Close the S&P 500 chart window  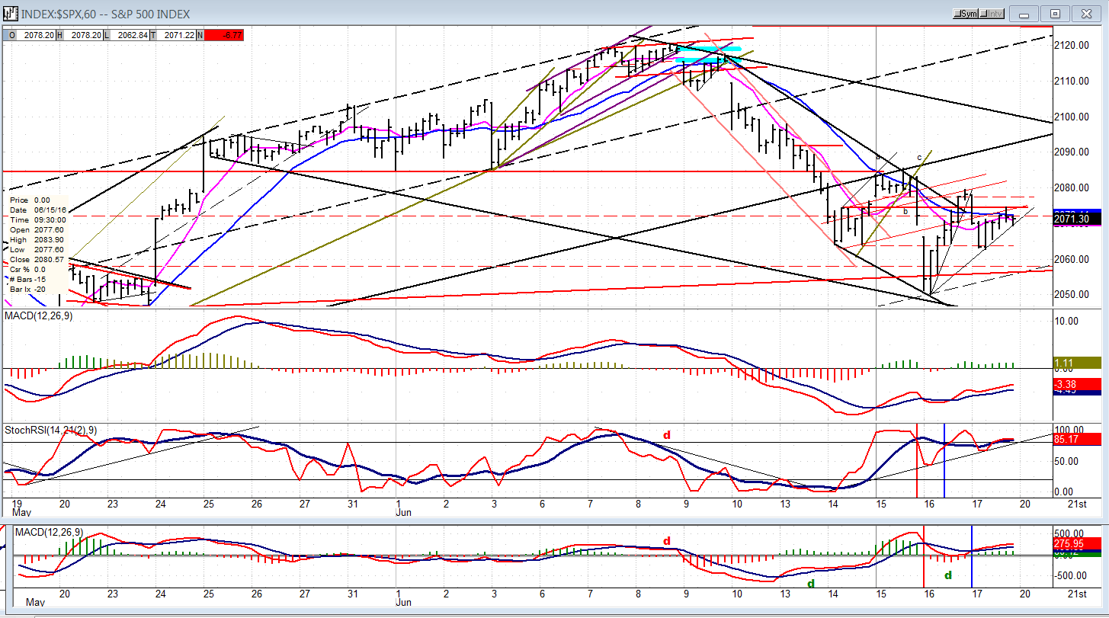point(1085,14)
